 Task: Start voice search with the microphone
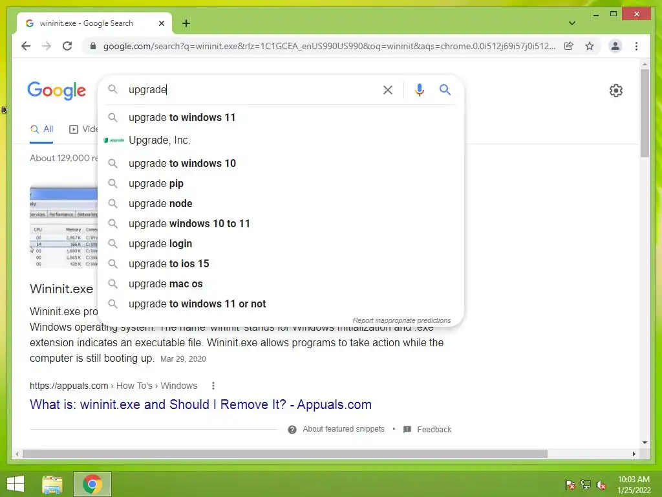(x=419, y=89)
